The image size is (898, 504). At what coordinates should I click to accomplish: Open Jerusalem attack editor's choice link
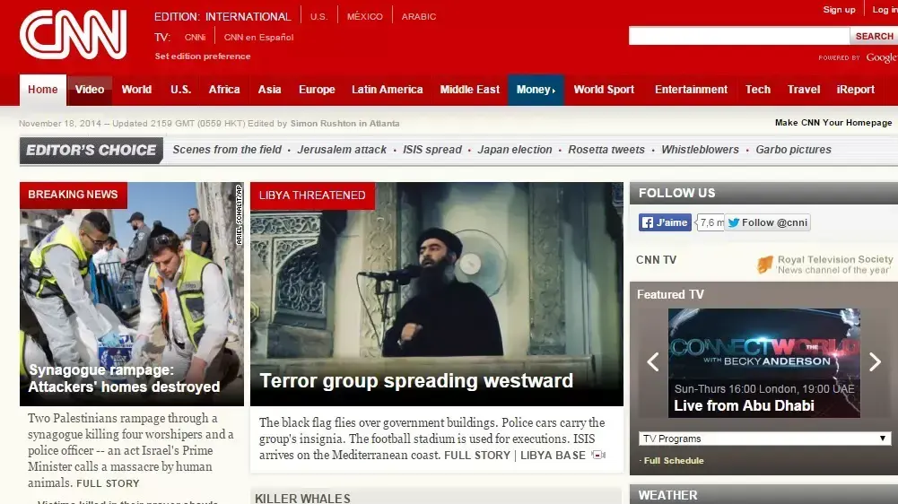342,150
